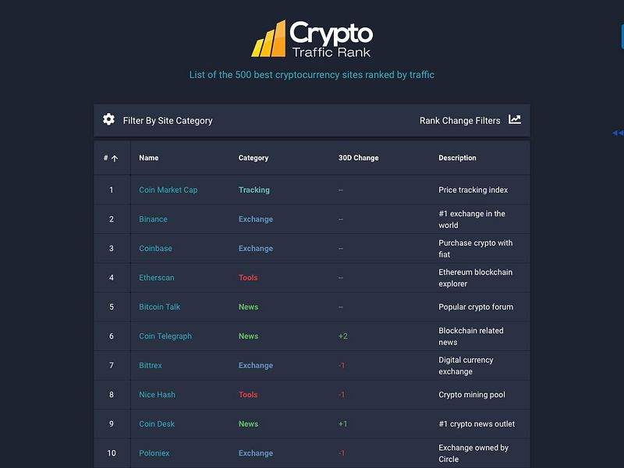624x468 pixels.
Task: Expand Filter By Site Category
Action: 166,120
